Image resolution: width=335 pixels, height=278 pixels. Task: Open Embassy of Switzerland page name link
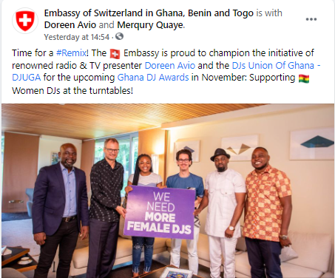149,13
